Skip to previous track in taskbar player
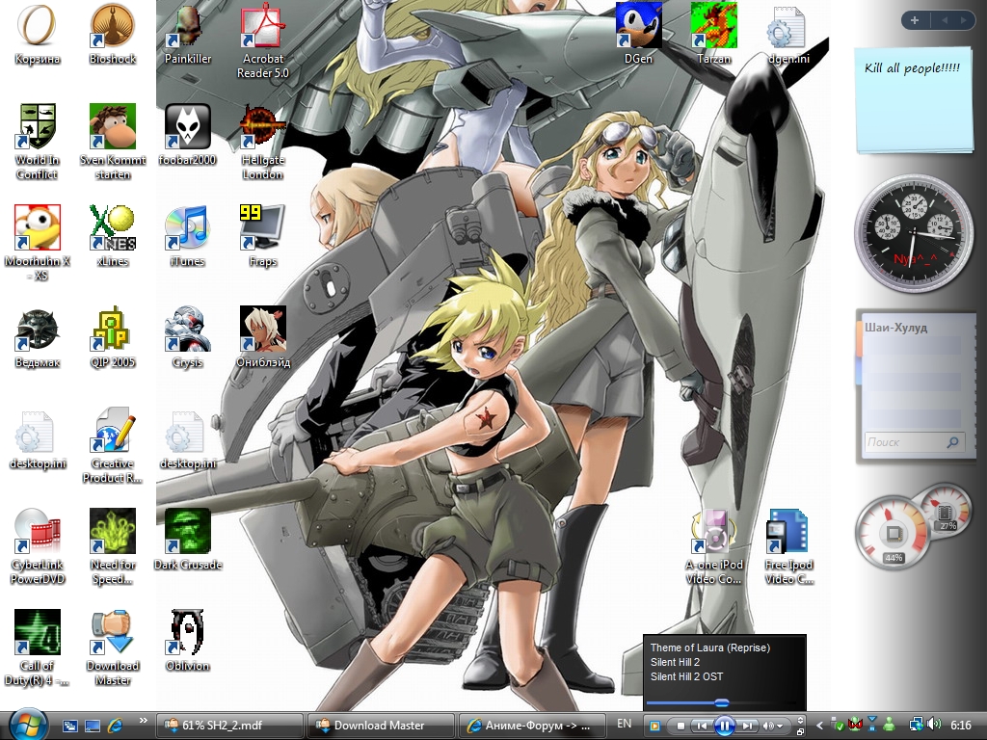987x740 pixels. point(702,727)
